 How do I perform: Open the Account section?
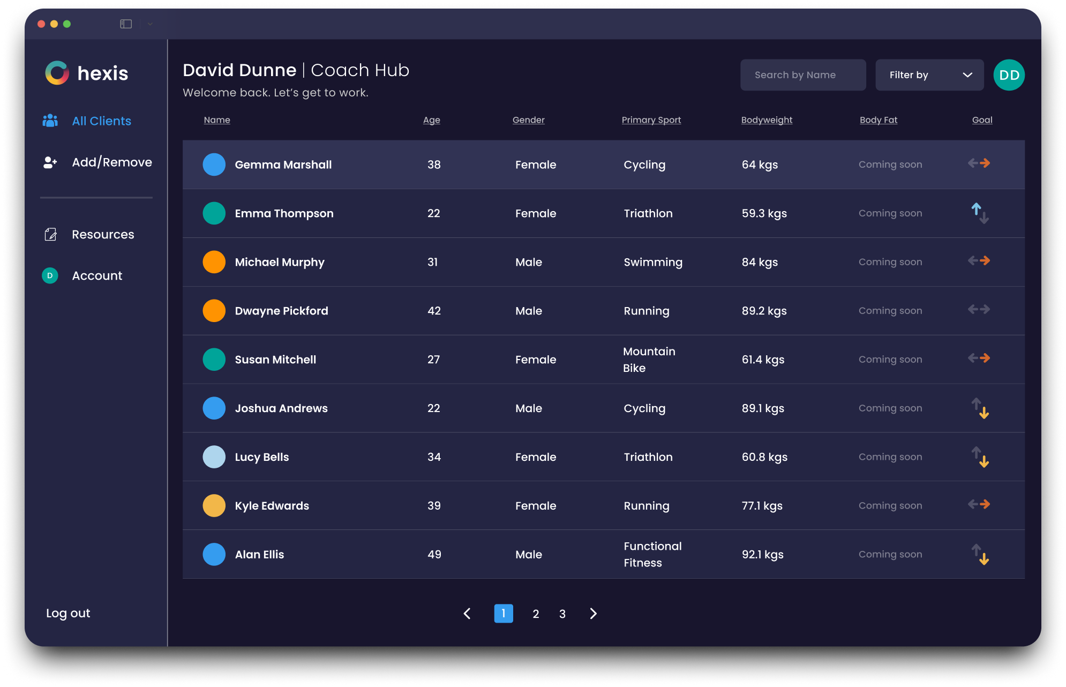[97, 275]
